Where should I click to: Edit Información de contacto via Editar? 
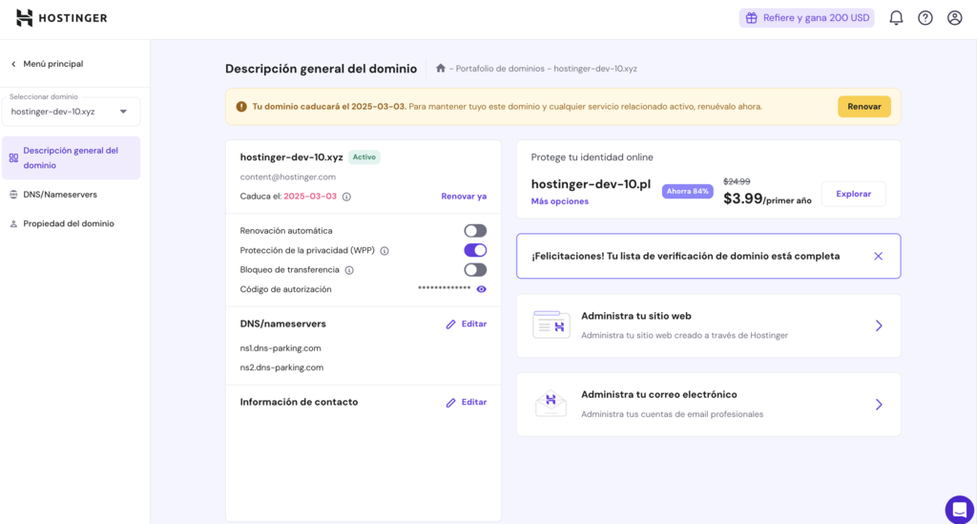[467, 403]
